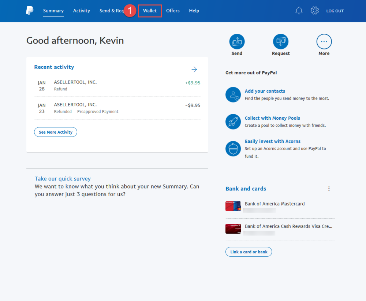Click the LOG OUT link
Image resolution: width=366 pixels, height=301 pixels.
[335, 11]
